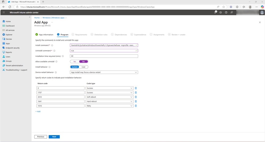265x142 pixels.
Task: Open Soft reboot code type dropdown
Action: (x=110, y=97)
